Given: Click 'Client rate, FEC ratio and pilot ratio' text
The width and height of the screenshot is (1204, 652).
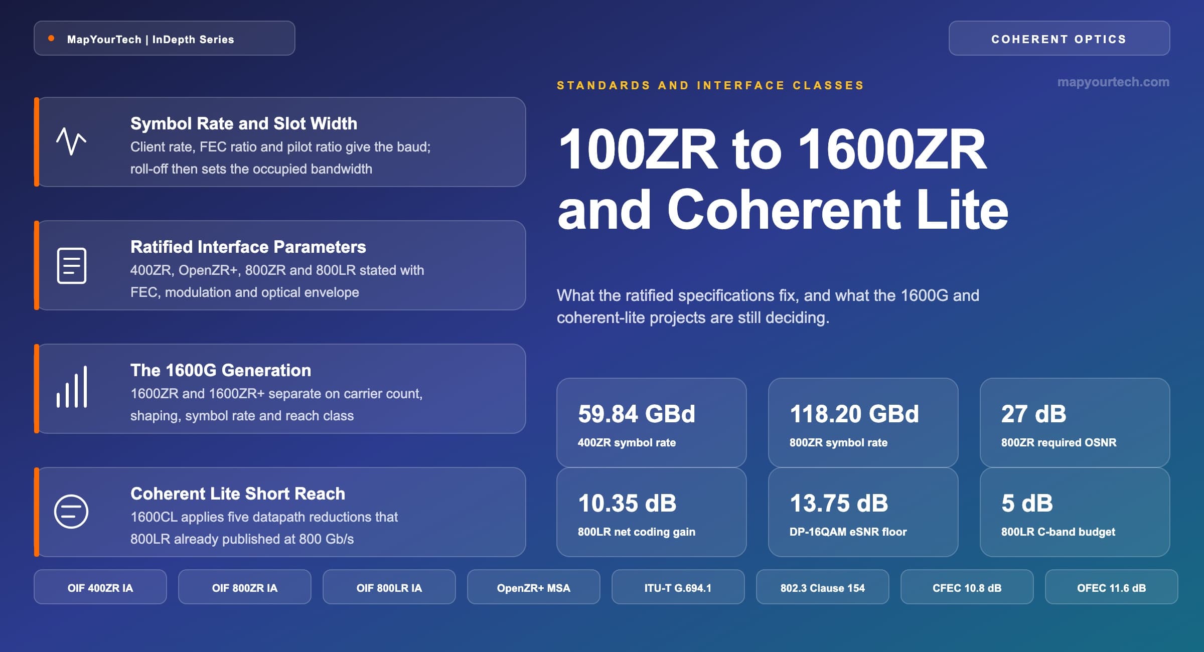Looking at the screenshot, I should tap(280, 146).
